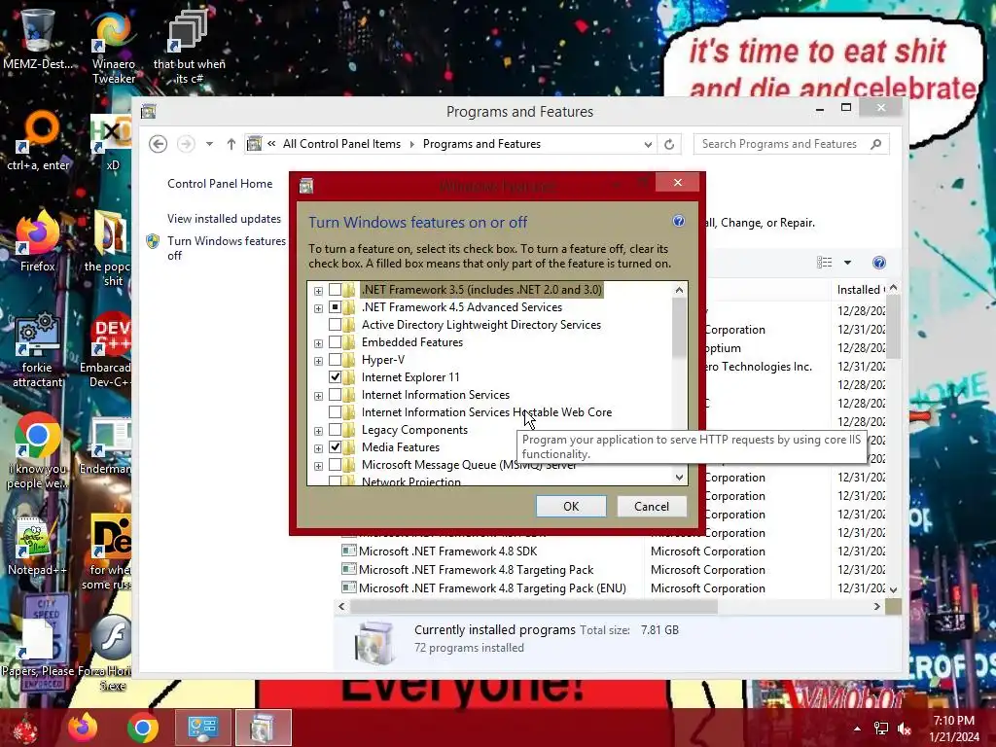Image resolution: width=996 pixels, height=747 pixels.
Task: Open Control Panel Home link
Action: click(x=220, y=184)
